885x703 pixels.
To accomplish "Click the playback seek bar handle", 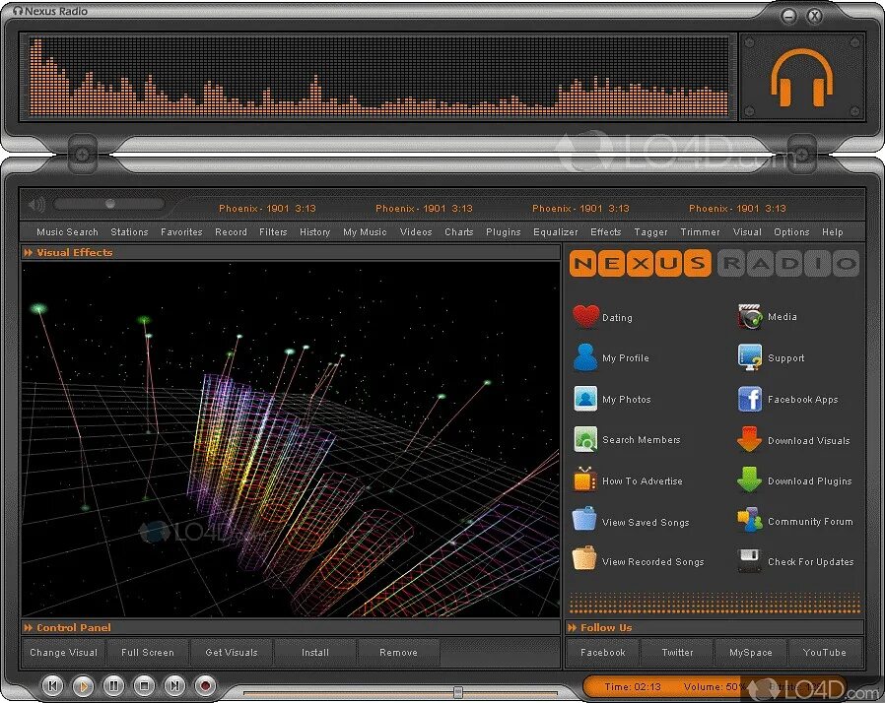I will point(458,692).
